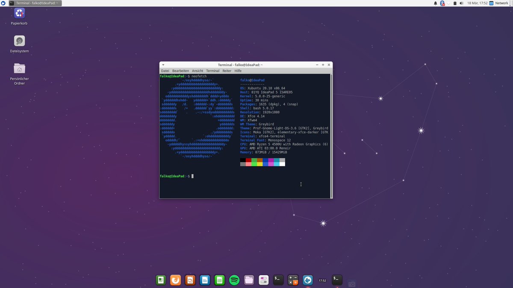Minimize the Terminal window
Screen dimensions: 513x288
pyautogui.click(x=317, y=65)
